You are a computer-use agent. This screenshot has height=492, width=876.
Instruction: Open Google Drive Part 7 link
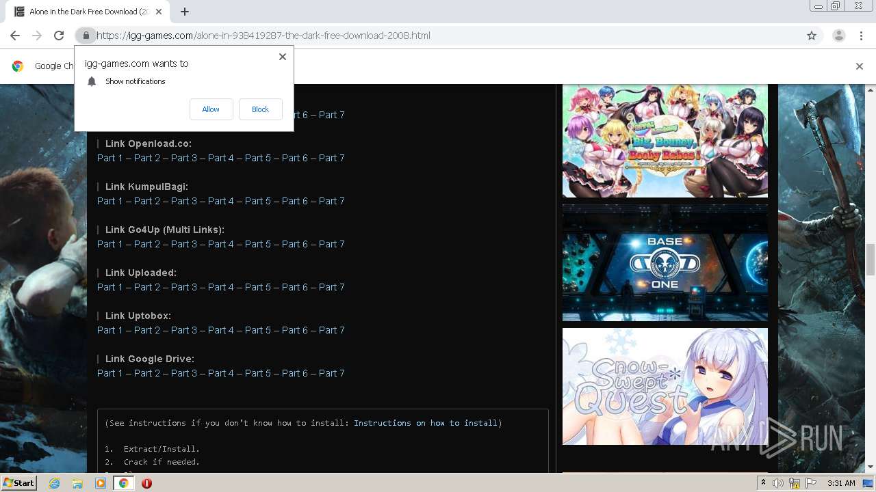(332, 373)
